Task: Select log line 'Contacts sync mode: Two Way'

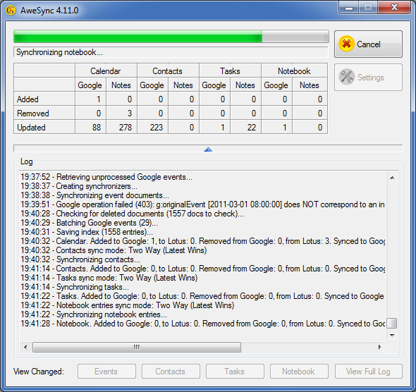Action: 114,250
